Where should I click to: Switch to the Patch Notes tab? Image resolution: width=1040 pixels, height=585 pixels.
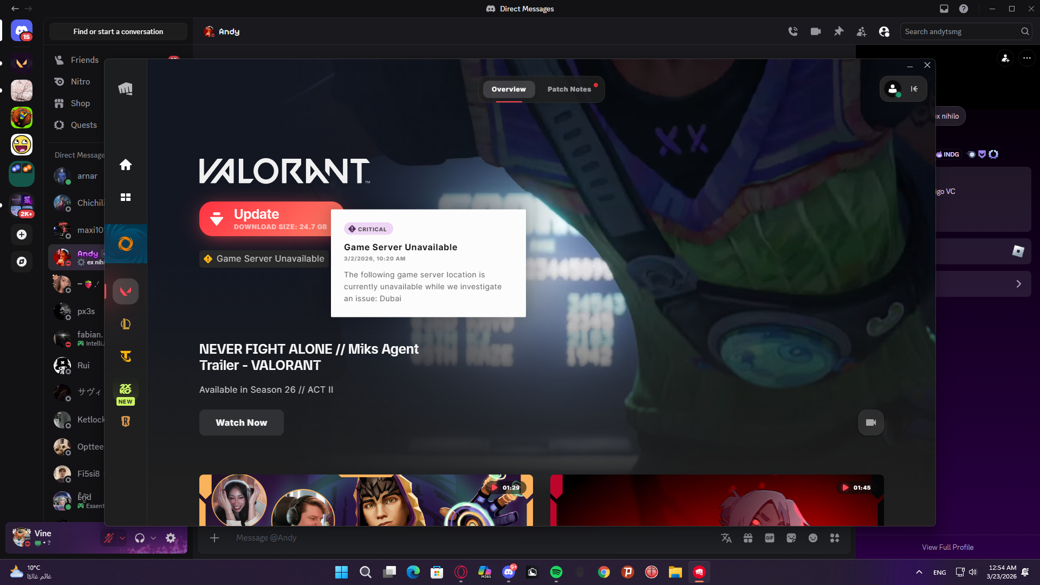point(569,89)
